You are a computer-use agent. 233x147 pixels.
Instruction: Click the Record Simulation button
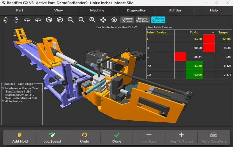click(x=143, y=20)
